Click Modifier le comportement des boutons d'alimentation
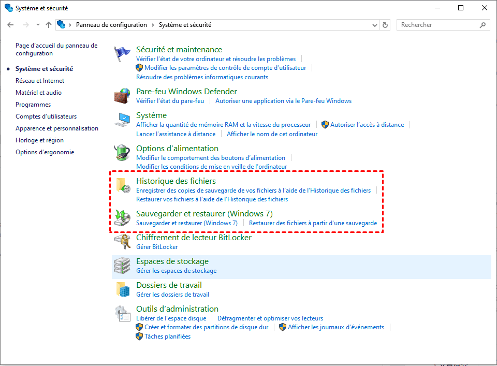 [x=211, y=158]
